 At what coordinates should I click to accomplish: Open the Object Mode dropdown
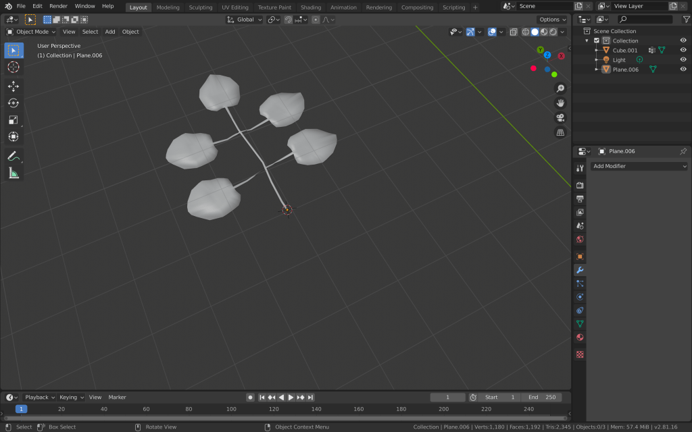[32, 32]
